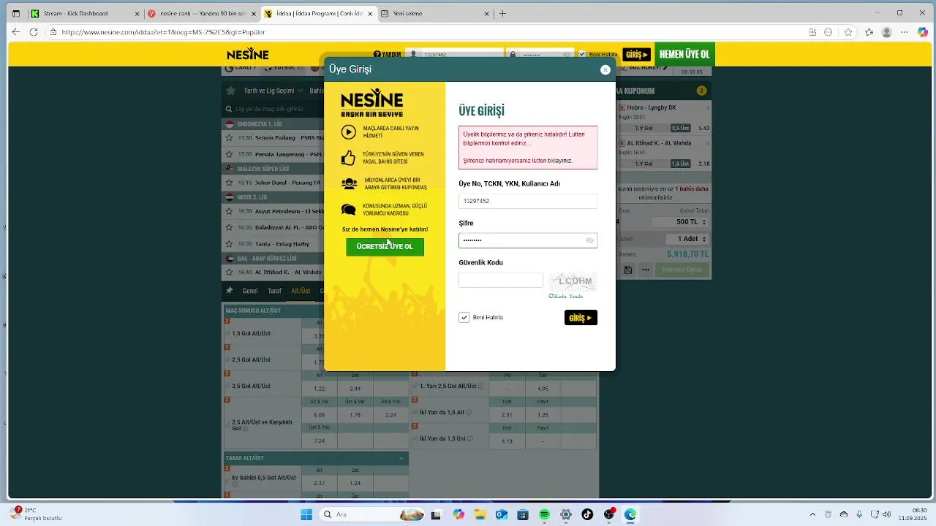Favorite the Al Ittihad K. match star

pos(230,272)
